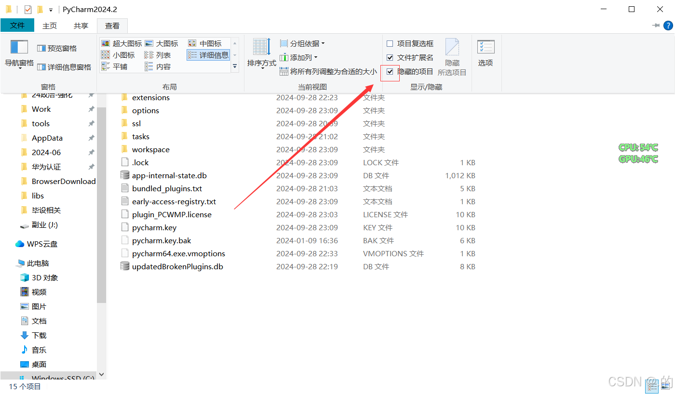Open the extensions folder

[151, 97]
